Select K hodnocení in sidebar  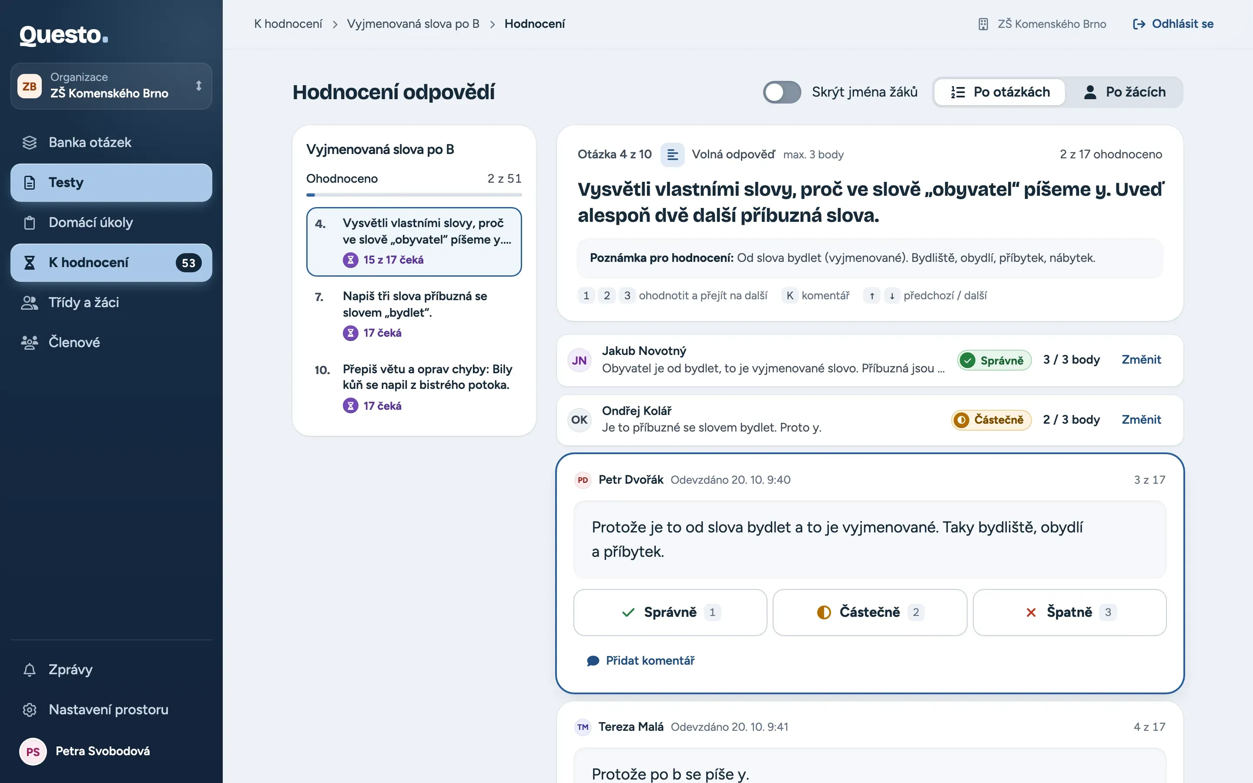click(x=111, y=263)
